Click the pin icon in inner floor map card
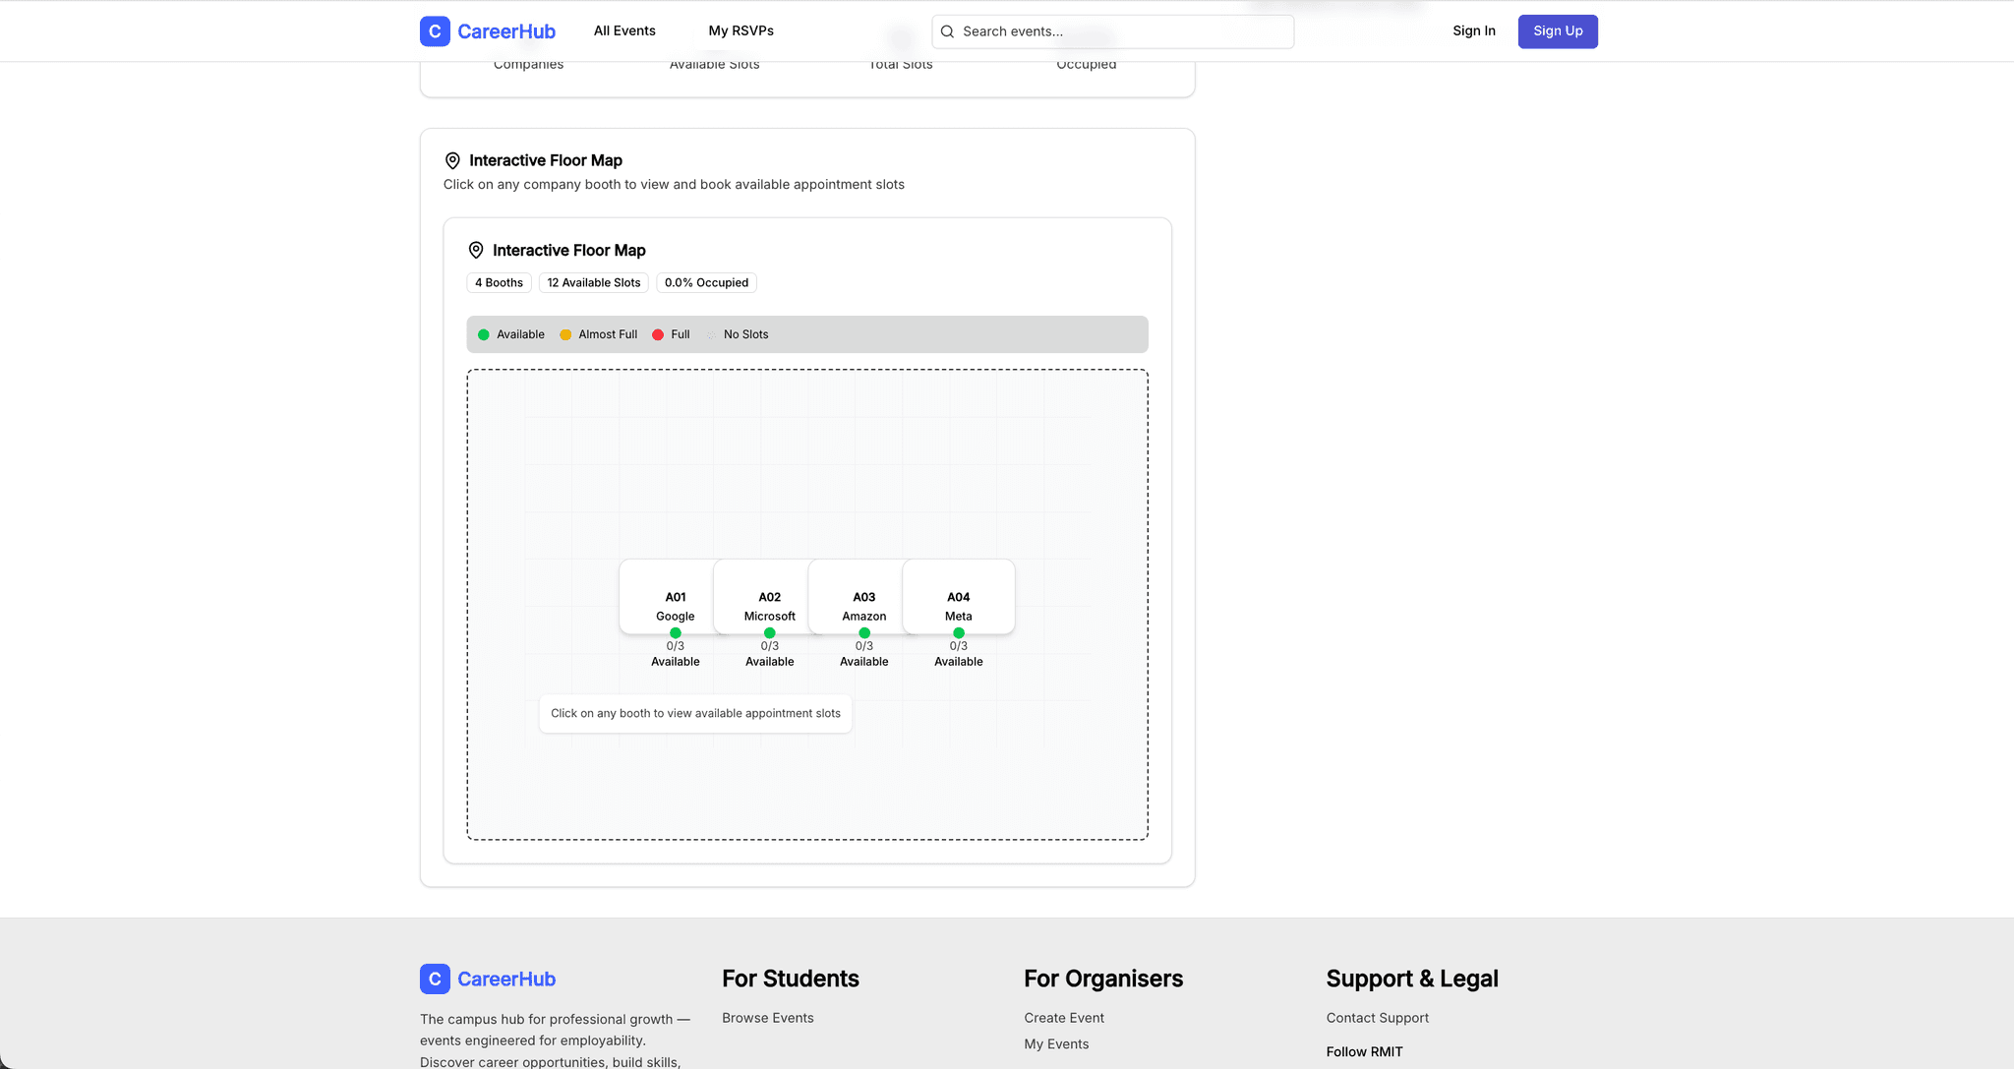The height and width of the screenshot is (1069, 2014). (476, 251)
